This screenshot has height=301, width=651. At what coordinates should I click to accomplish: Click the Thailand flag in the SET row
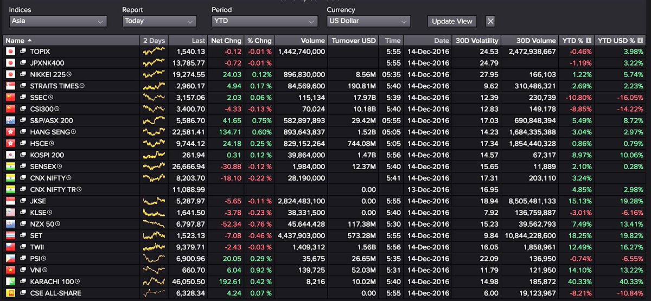pyautogui.click(x=9, y=235)
